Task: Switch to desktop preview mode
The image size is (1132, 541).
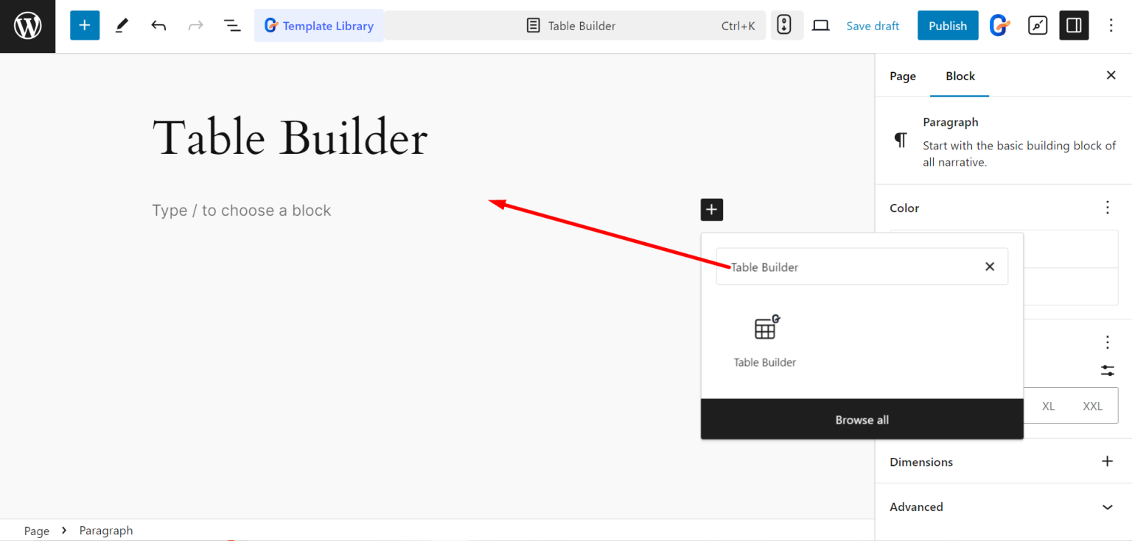Action: pos(820,24)
